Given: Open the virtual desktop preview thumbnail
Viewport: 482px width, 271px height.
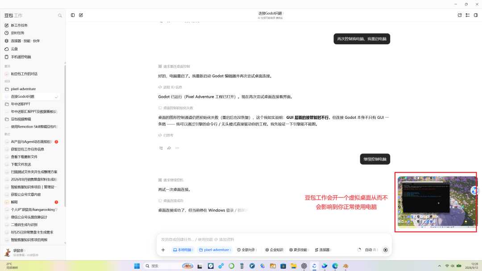Looking at the screenshot, I should 437,202.
